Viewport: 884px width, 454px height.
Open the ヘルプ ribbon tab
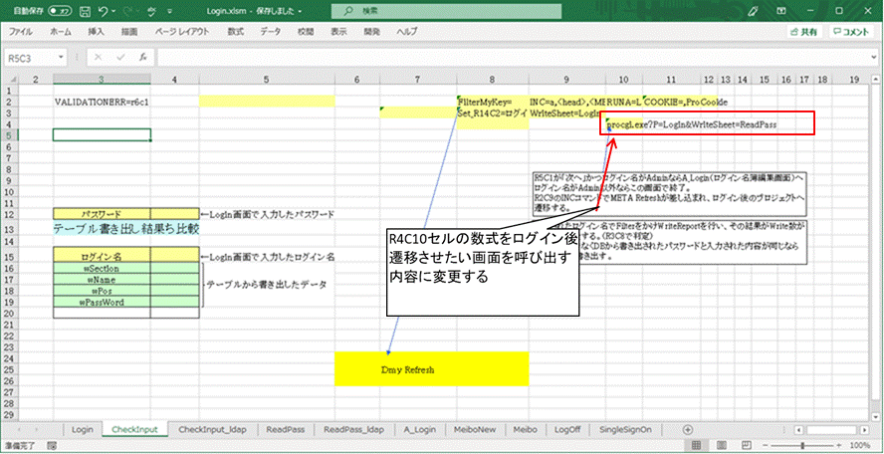click(x=406, y=32)
